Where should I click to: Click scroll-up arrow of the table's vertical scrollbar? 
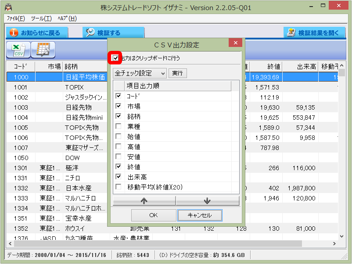coord(341,65)
